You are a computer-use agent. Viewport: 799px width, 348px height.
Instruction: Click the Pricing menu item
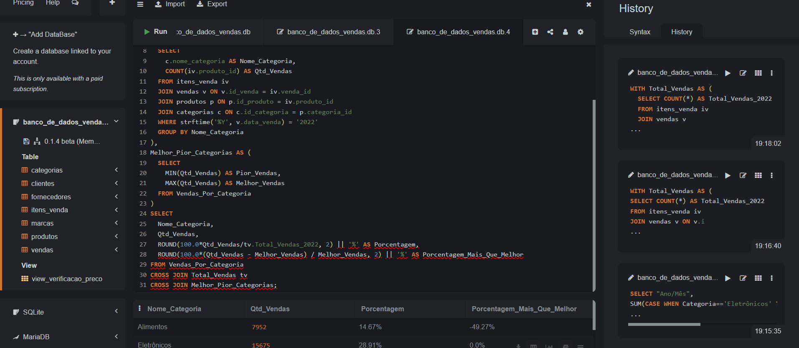[23, 3]
